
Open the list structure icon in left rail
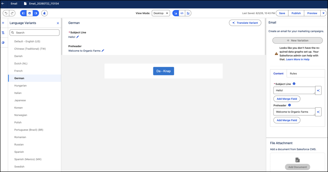pos(3,33)
